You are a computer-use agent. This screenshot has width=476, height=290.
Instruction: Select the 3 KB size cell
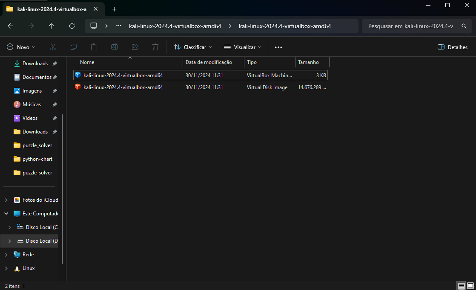click(x=321, y=75)
